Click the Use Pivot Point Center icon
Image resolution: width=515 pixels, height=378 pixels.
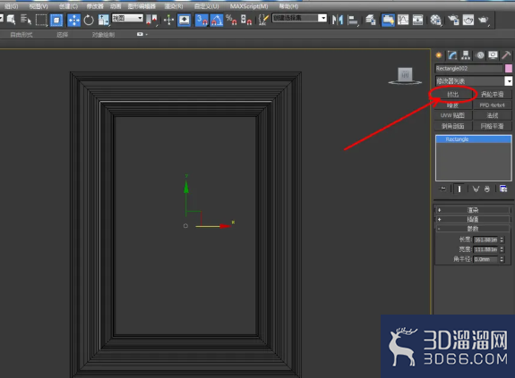(x=151, y=20)
